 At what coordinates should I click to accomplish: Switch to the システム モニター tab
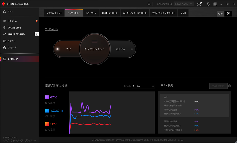pyautogui.click(x=54, y=13)
